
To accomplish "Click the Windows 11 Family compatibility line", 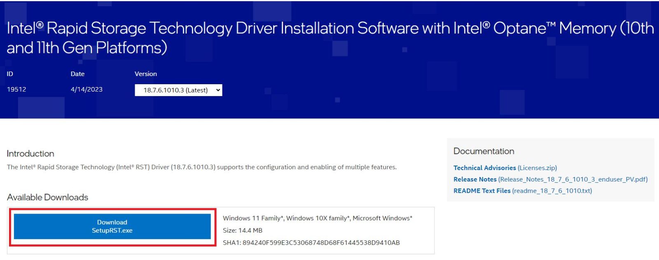I will [x=317, y=219].
